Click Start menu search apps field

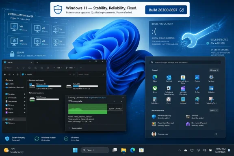click(x=185, y=63)
